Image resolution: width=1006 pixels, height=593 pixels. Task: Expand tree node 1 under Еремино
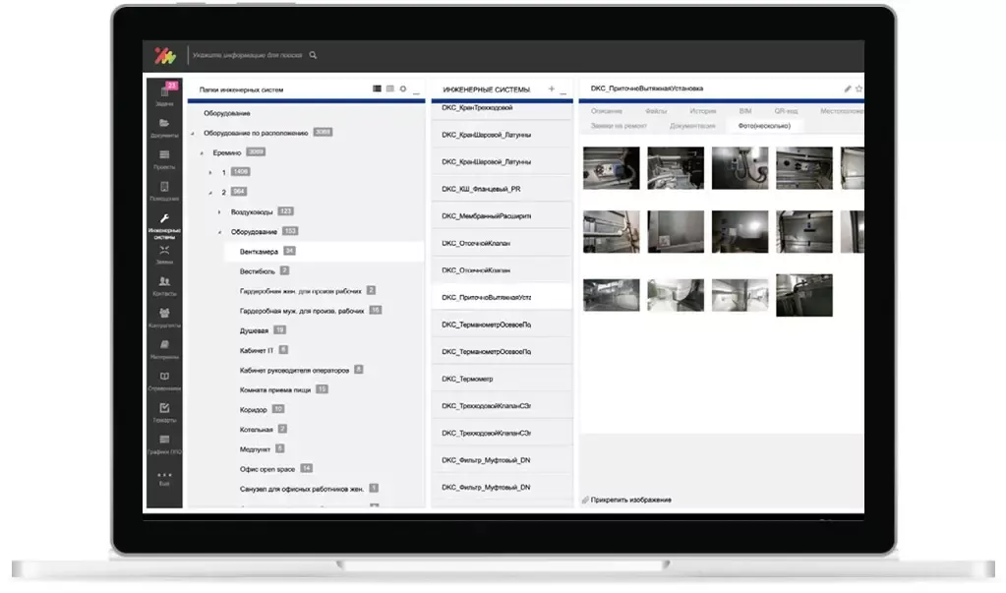[210, 172]
